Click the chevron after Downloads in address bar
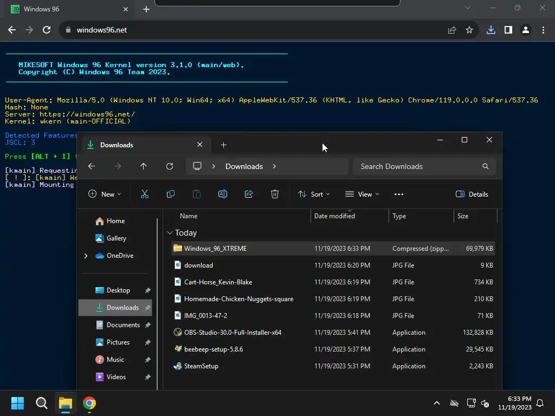 tap(274, 166)
